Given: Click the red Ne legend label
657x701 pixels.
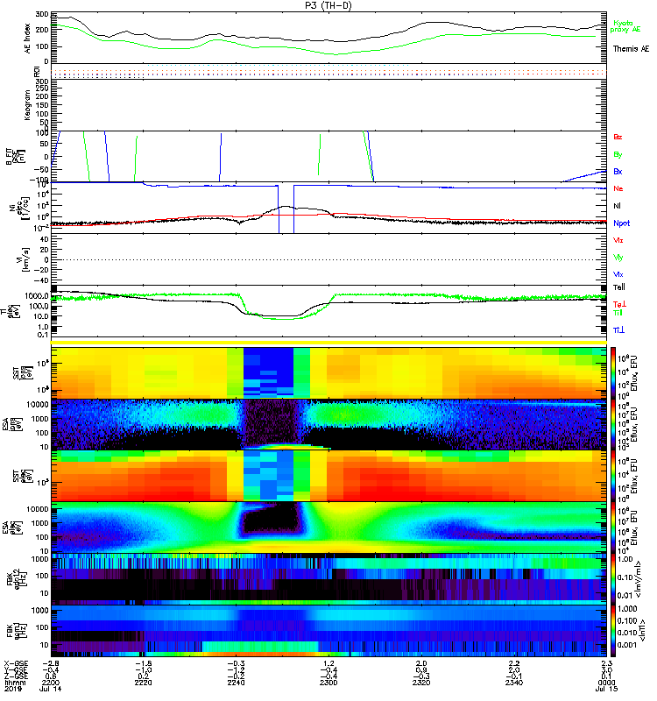Looking at the screenshot, I should pos(618,188).
